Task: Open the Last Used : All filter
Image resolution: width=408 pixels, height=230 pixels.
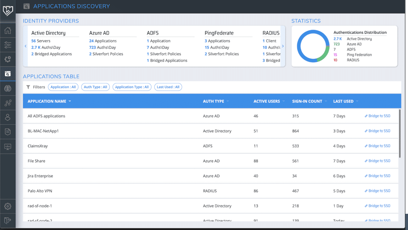Action: click(168, 87)
